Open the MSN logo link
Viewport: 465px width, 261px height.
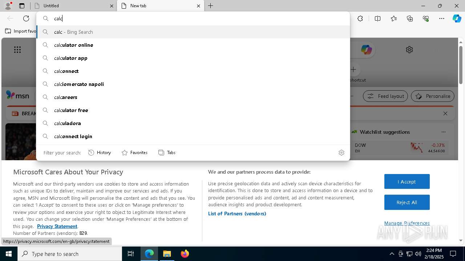tap(17, 95)
